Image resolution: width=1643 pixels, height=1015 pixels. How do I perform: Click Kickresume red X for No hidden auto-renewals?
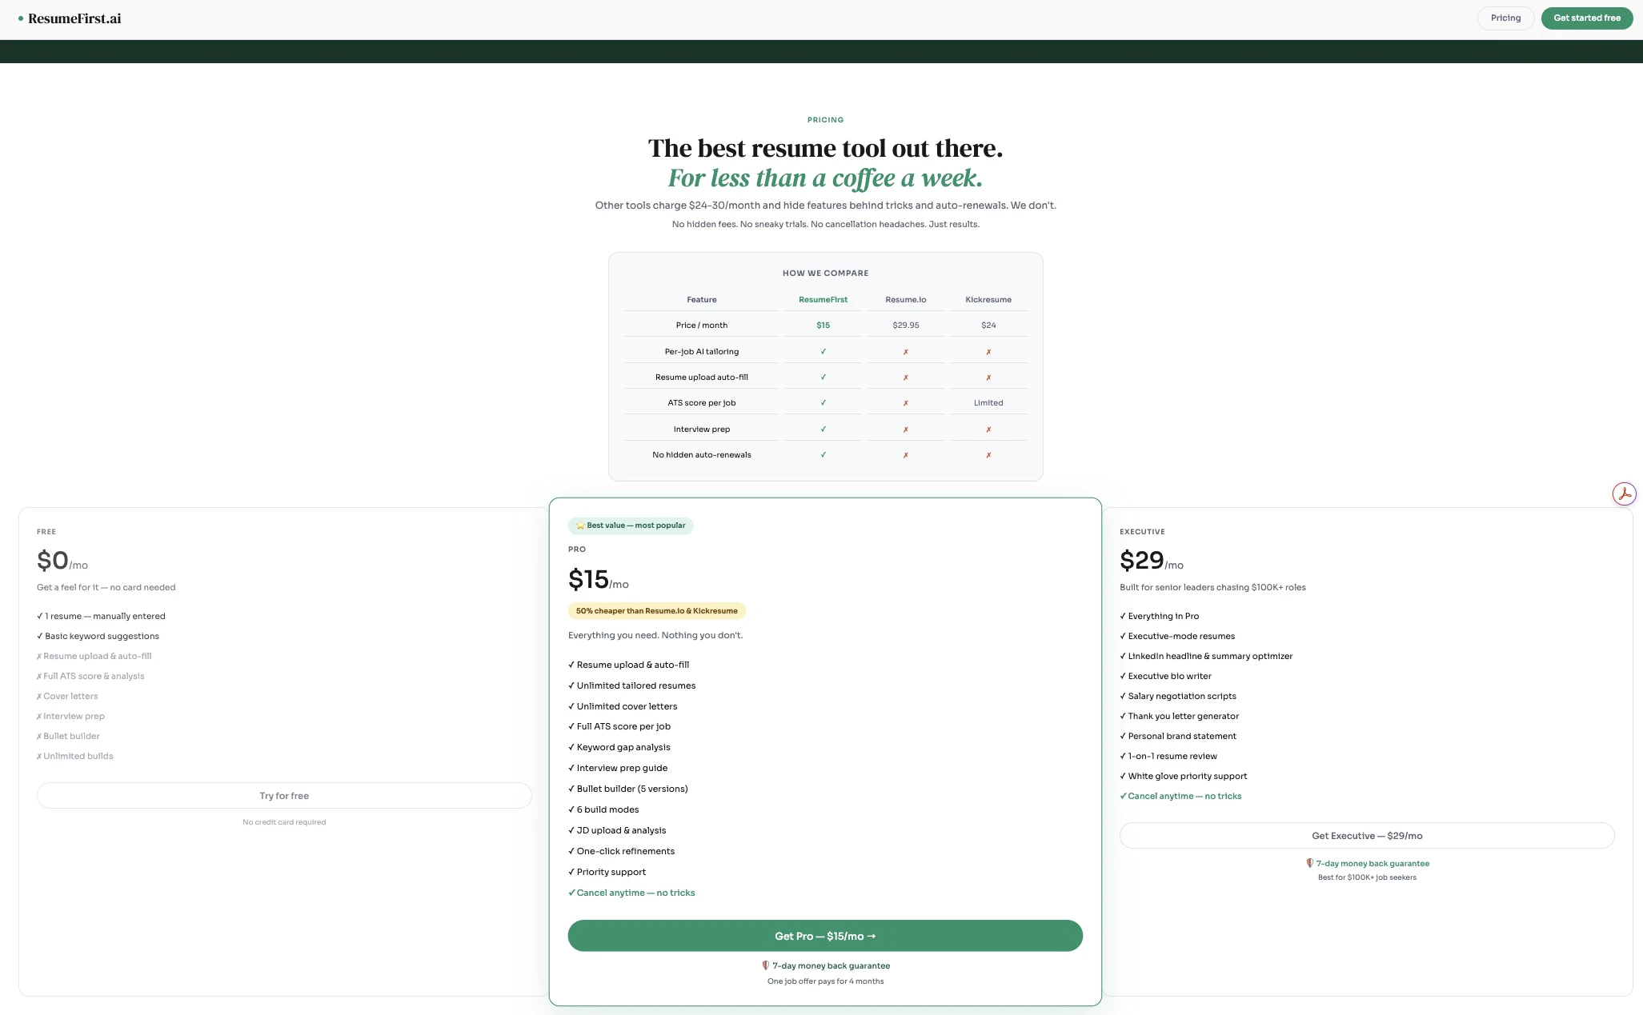(x=988, y=455)
